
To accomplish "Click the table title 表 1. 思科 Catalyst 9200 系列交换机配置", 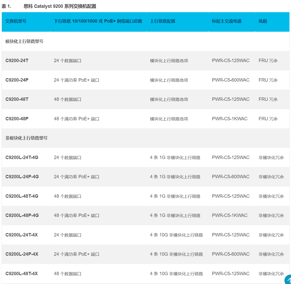I will 49,6.
